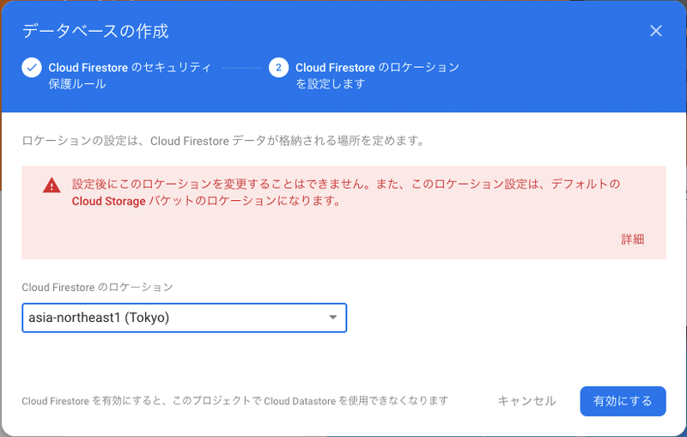
Task: Click the データベースの作成 dialog title
Action: click(x=95, y=31)
